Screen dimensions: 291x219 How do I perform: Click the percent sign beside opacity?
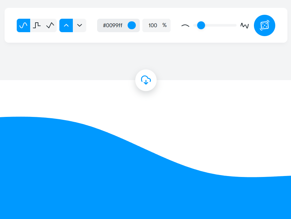[x=164, y=25]
